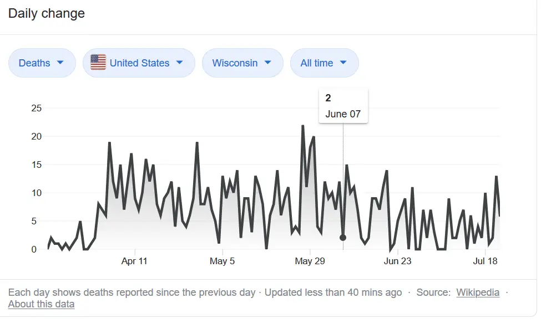541x329 pixels.
Task: Open the Deaths metric dropdown
Action: click(x=42, y=63)
